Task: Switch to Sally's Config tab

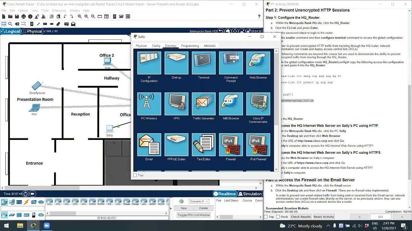Action: (x=156, y=46)
